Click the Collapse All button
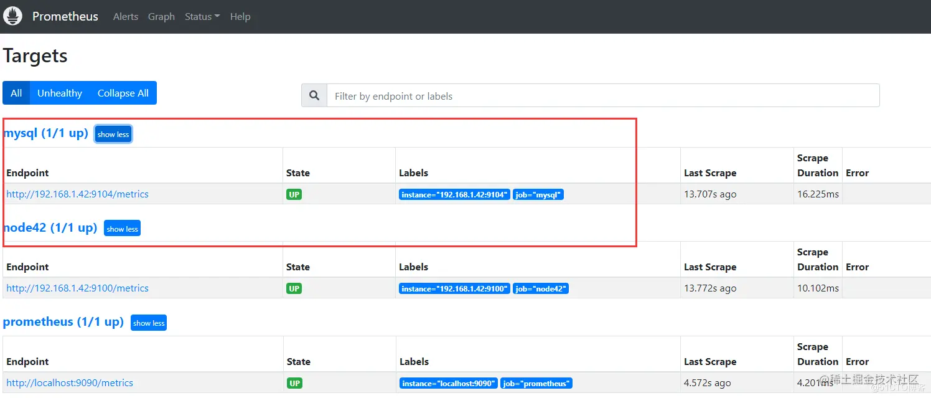 pos(123,93)
